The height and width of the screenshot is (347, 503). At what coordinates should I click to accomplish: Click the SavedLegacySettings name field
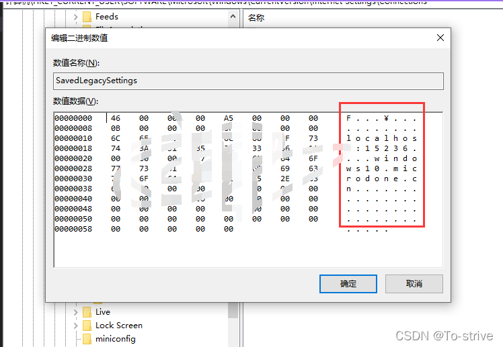coord(248,81)
